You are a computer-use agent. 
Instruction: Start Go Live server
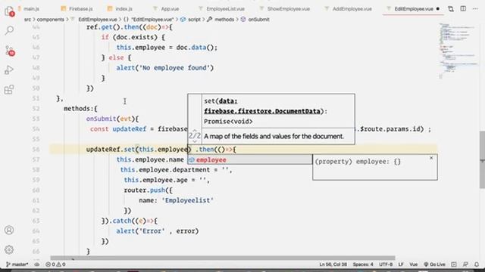434,264
